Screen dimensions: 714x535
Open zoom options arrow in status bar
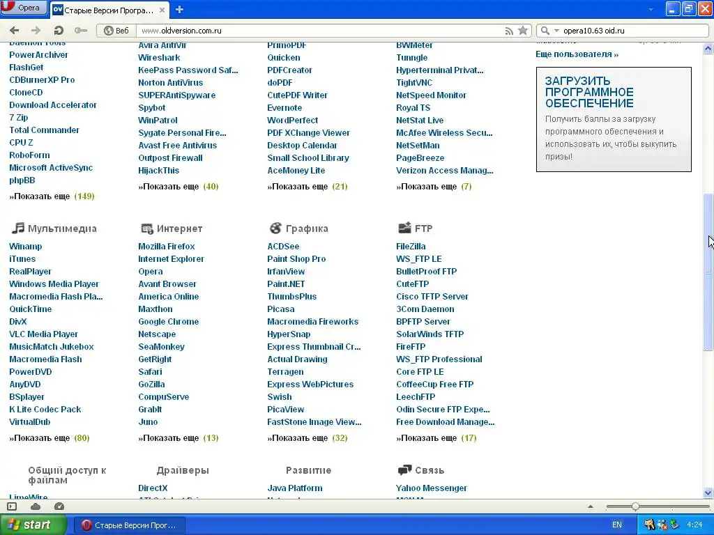[591, 506]
